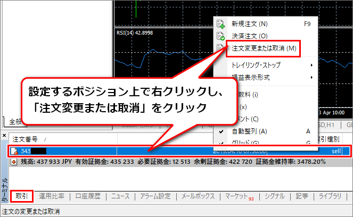Click 有効証拠金: 435 233 value
Image resolution: width=353 pixels, height=217 pixels.
(105, 162)
